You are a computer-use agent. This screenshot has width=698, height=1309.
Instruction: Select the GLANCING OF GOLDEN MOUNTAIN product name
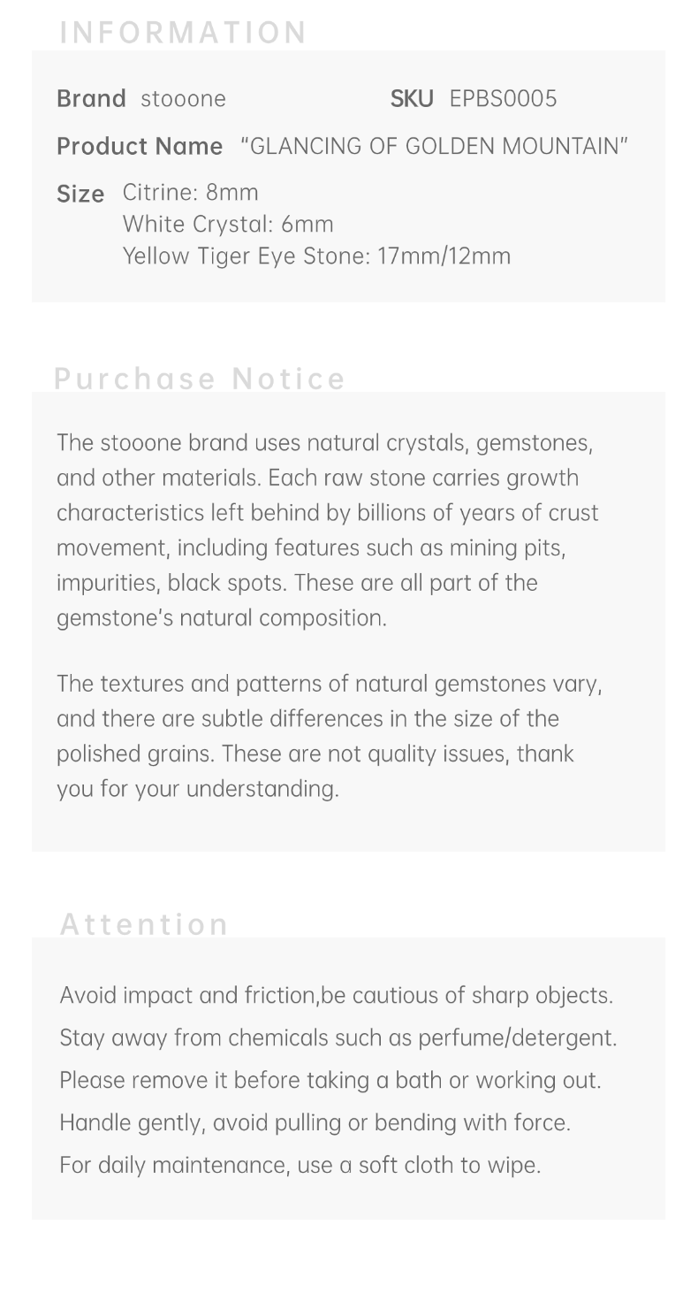[x=434, y=146]
